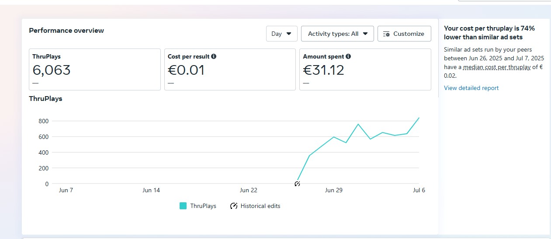Click the Customize button
Viewport: 551px width, 239px height.
(x=404, y=34)
